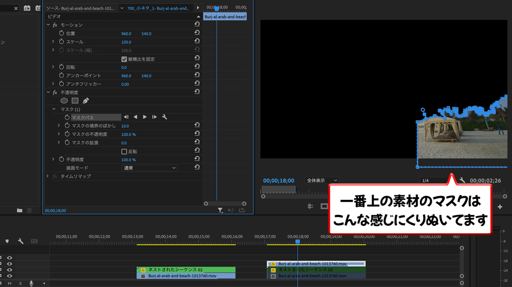Screen dimensions: 512x287
Task: Select the 4-point polygon mask tool
Action: click(x=75, y=101)
